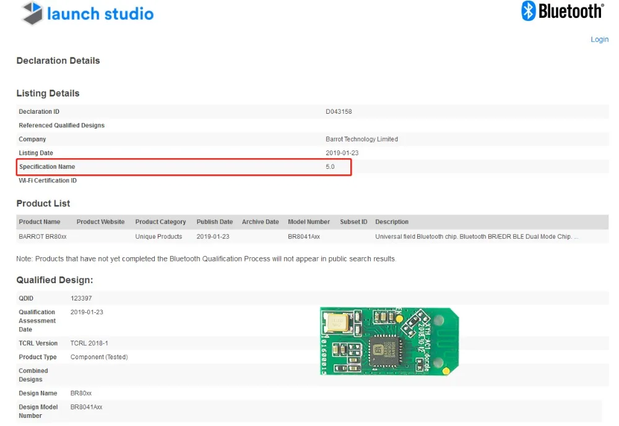
Task: Click the Subset ID column header
Action: (x=353, y=222)
